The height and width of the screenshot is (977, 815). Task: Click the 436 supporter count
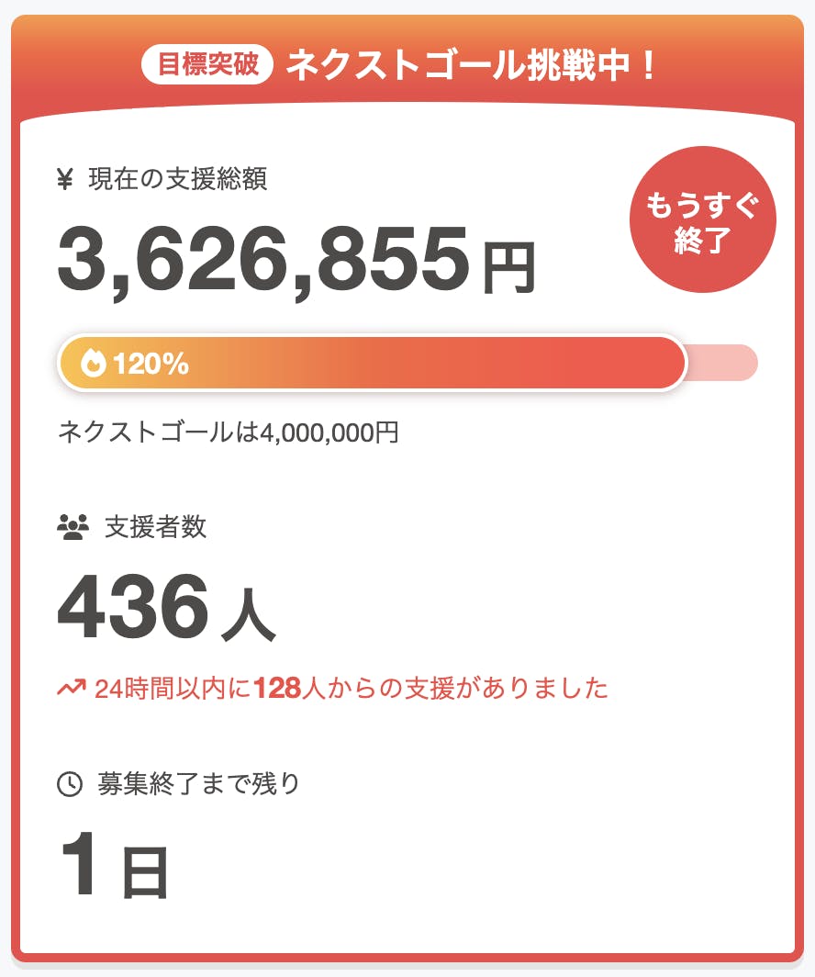tap(134, 608)
